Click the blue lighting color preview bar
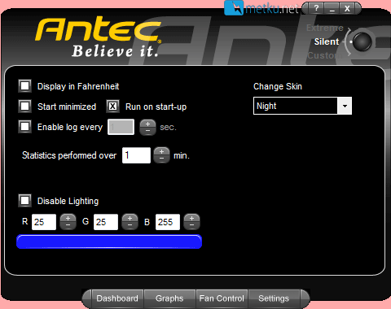The width and height of the screenshot is (391, 309). [109, 242]
